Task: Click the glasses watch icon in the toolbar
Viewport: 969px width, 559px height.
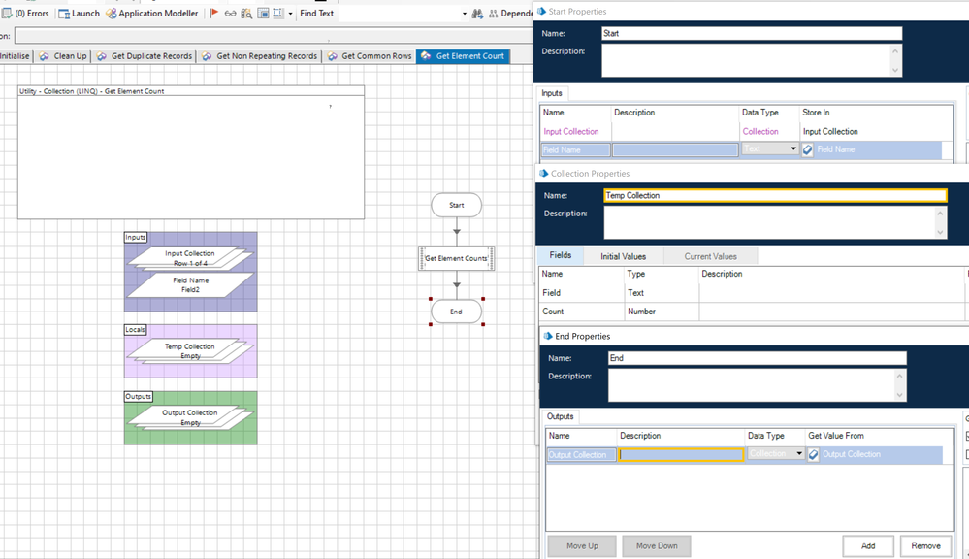Action: click(230, 14)
